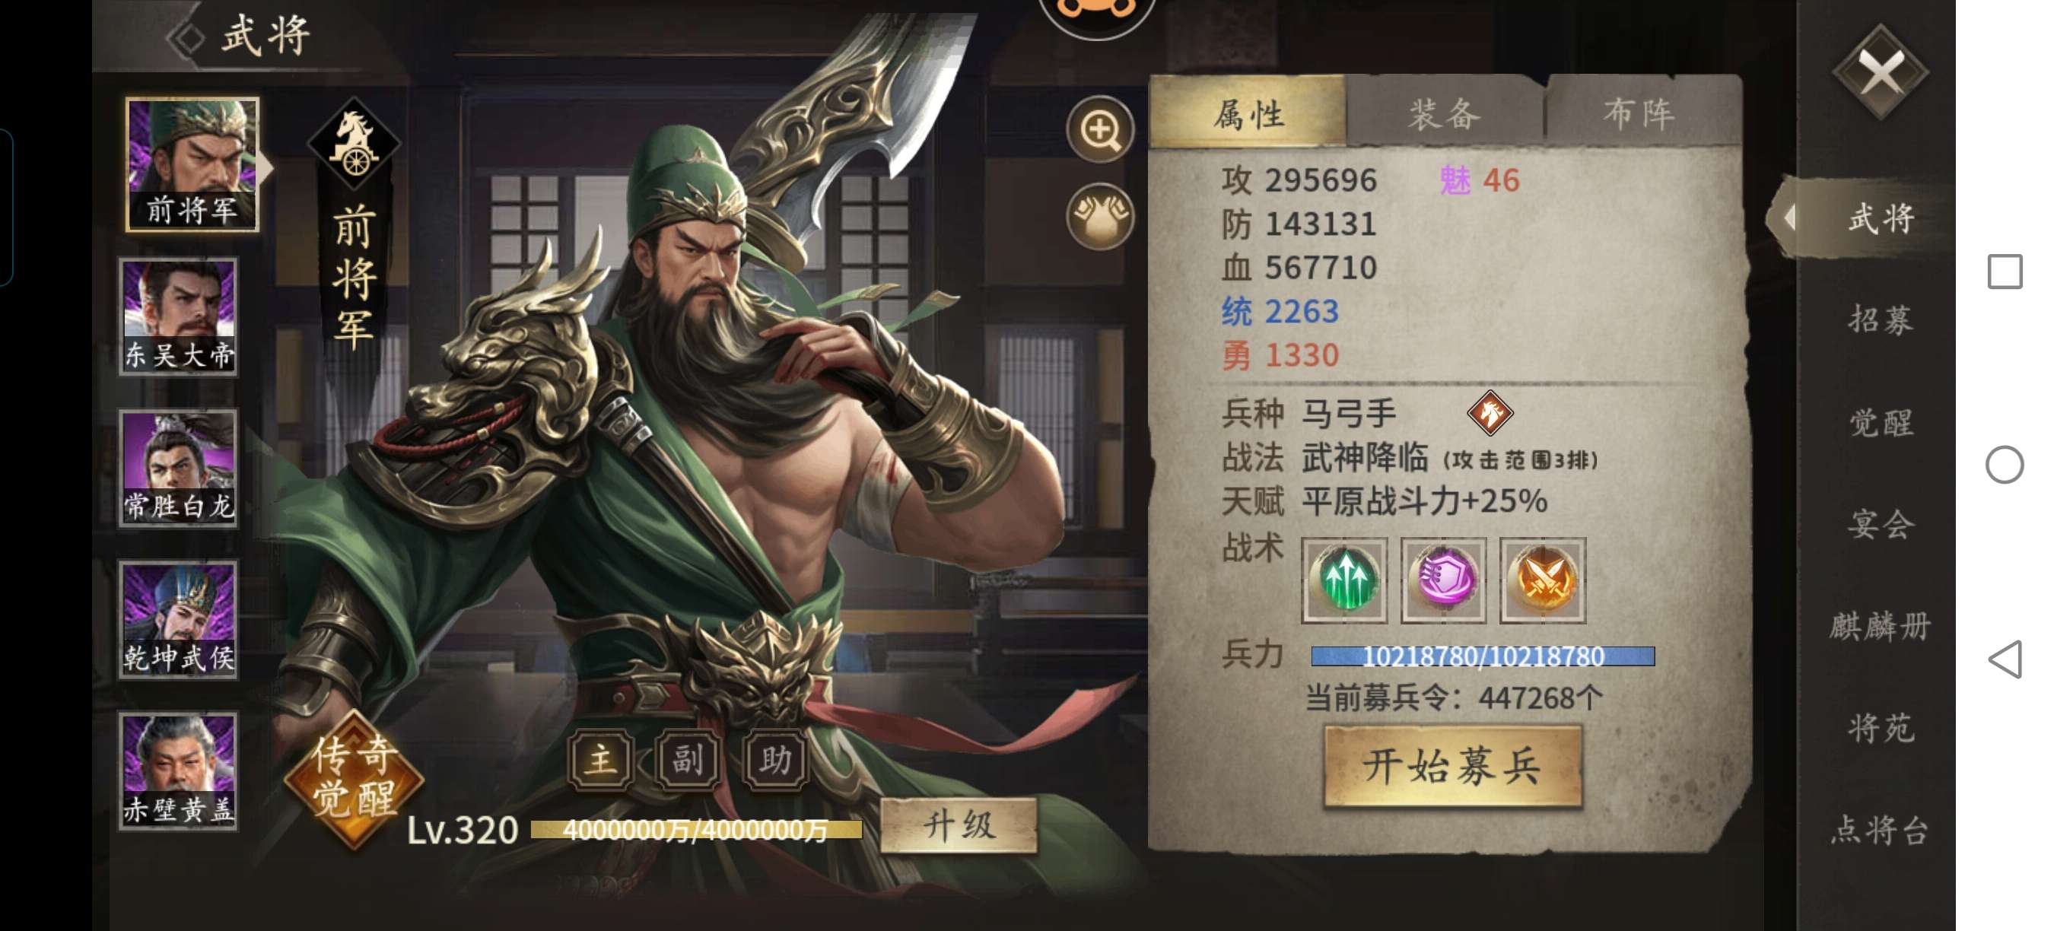This screenshot has width=2054, height=931.
Task: Switch to the 布阵 tab
Action: pyautogui.click(x=1641, y=113)
